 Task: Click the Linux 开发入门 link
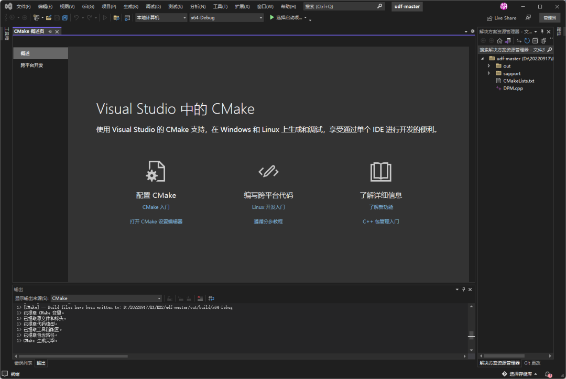coord(268,207)
